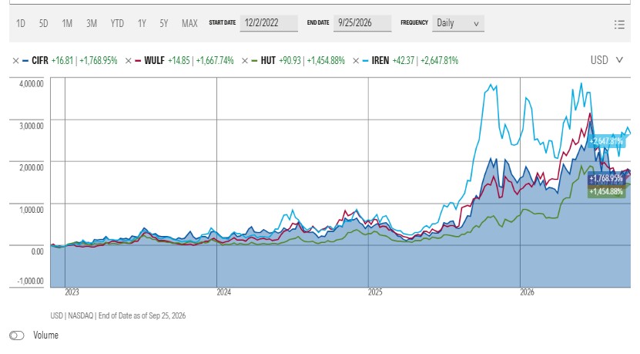The image size is (640, 354).
Task: Click the CIFR ticker label
Action: click(40, 61)
